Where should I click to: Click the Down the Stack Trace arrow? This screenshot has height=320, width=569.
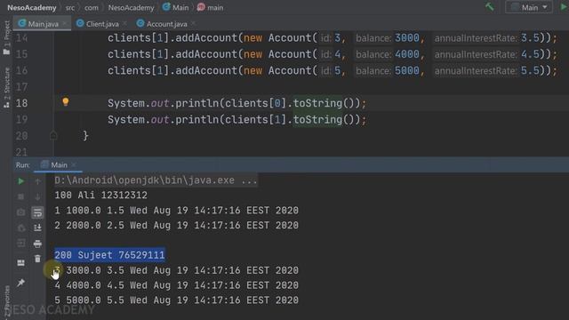point(37,196)
